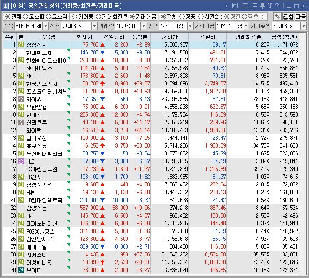The width and height of the screenshot is (309, 278).
Task: Click the small right-arrow icon in title bar
Action: tap(227, 6)
